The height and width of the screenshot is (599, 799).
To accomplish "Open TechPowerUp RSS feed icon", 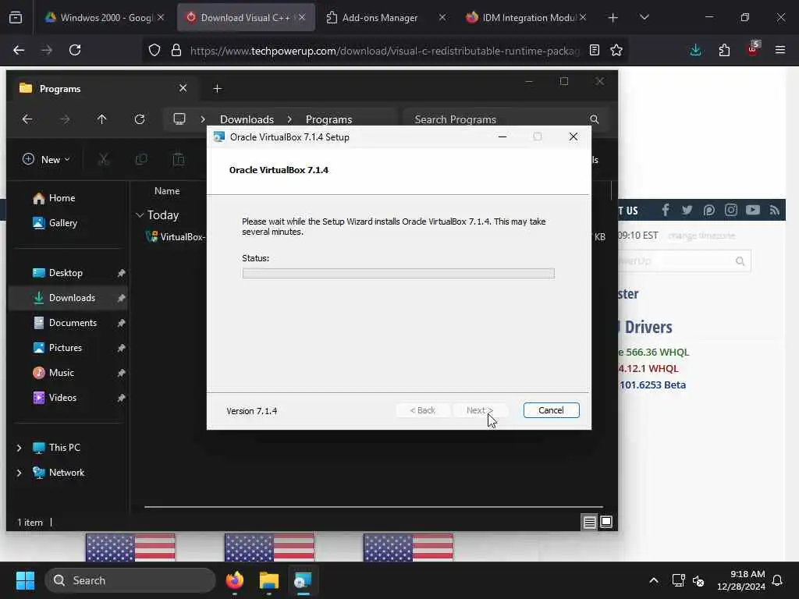I will pos(775,210).
